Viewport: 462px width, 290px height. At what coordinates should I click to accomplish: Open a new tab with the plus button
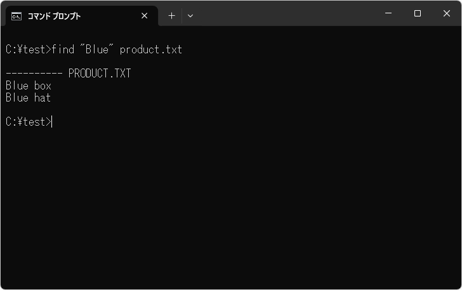pos(171,16)
